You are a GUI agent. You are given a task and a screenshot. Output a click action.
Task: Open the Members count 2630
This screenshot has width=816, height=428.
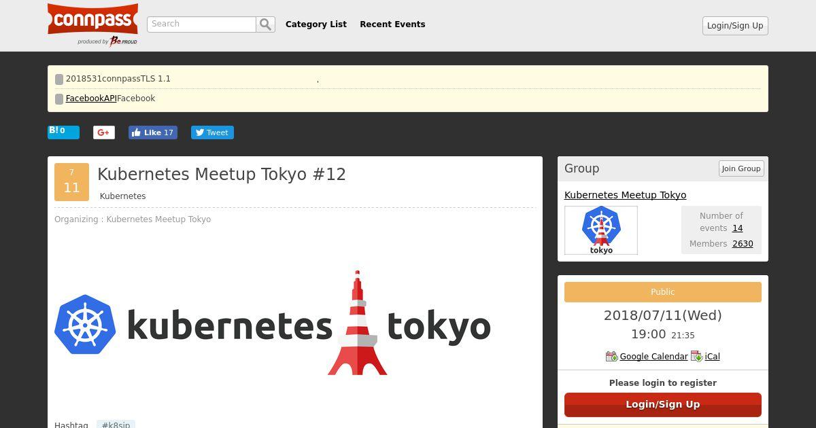(x=743, y=244)
